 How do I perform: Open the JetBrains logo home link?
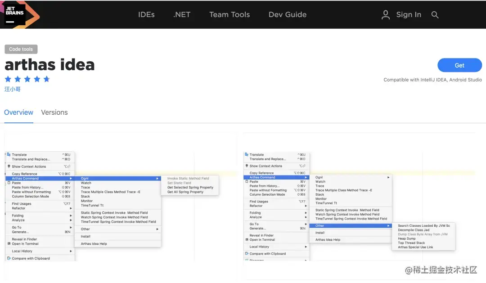20,14
